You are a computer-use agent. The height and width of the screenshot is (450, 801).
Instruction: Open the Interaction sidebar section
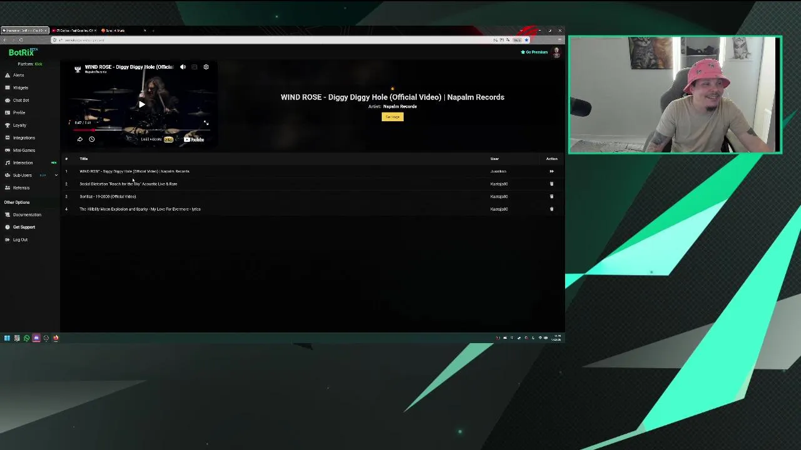(23, 162)
